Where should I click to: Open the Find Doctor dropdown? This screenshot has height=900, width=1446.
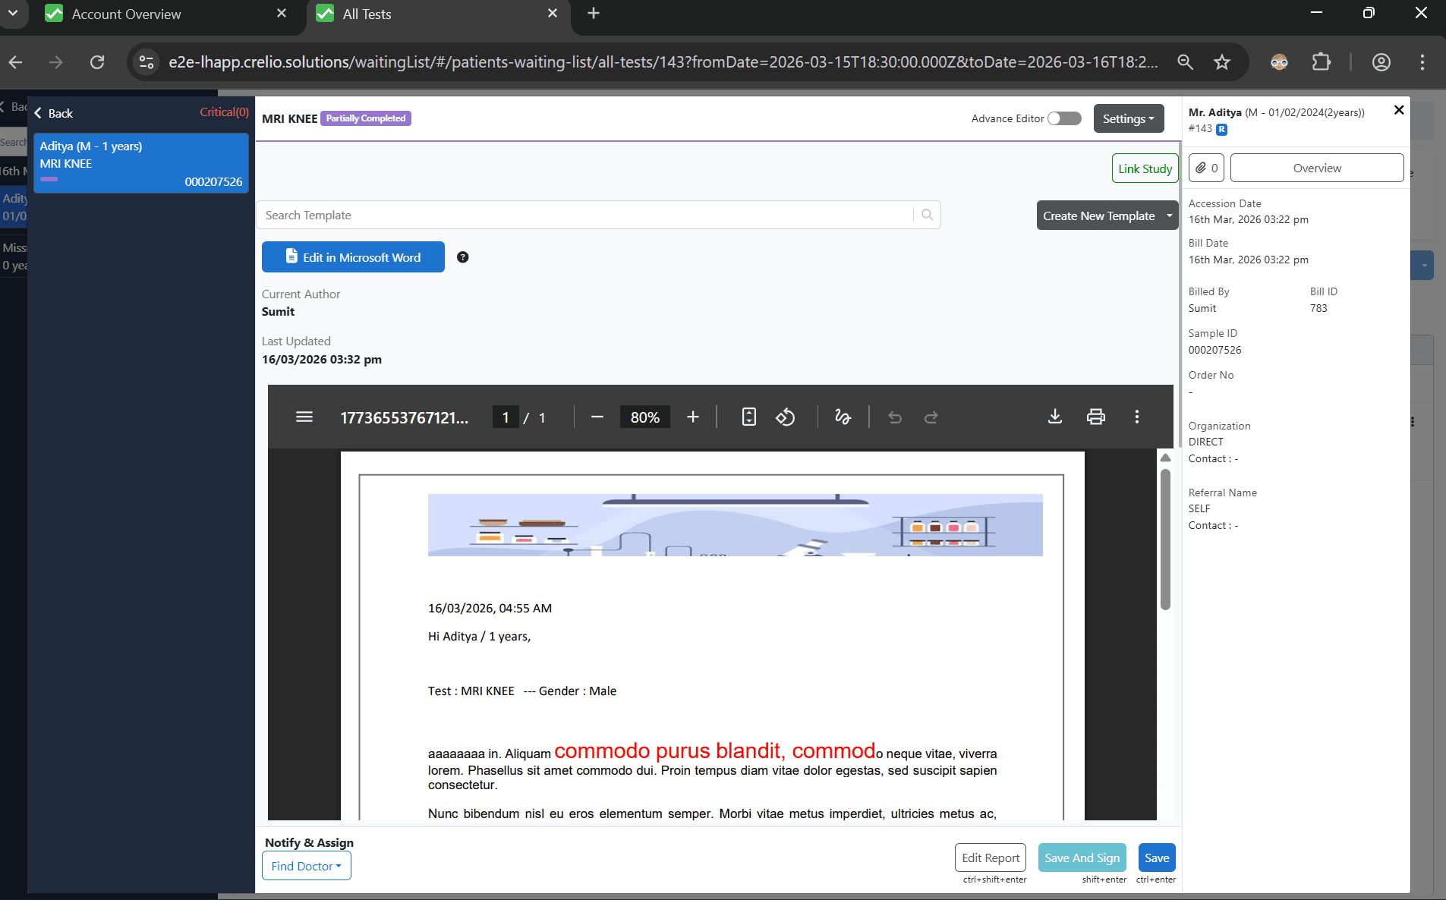click(307, 866)
